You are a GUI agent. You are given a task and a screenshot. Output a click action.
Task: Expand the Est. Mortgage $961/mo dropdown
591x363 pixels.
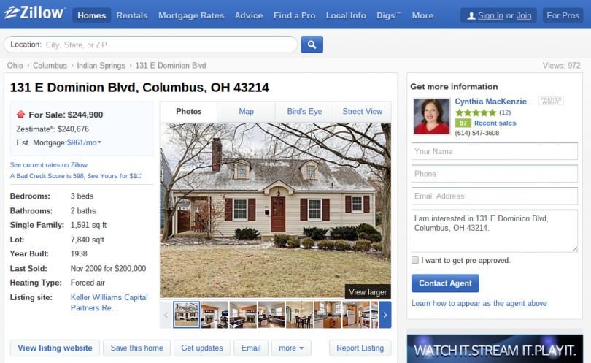84,142
